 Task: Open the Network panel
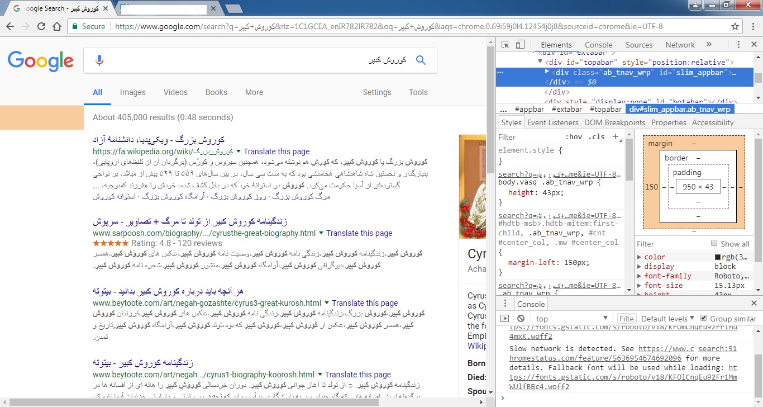pos(680,45)
